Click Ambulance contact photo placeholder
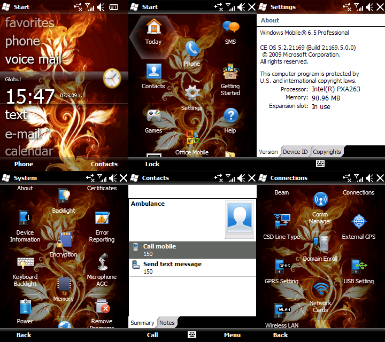 tap(240, 220)
